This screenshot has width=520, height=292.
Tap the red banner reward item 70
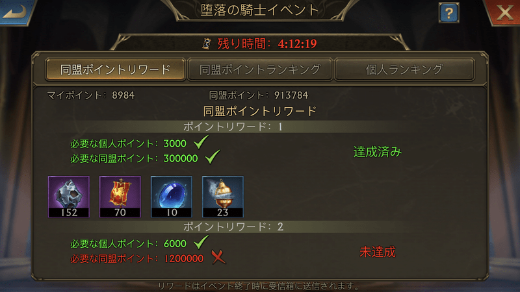[x=120, y=197]
